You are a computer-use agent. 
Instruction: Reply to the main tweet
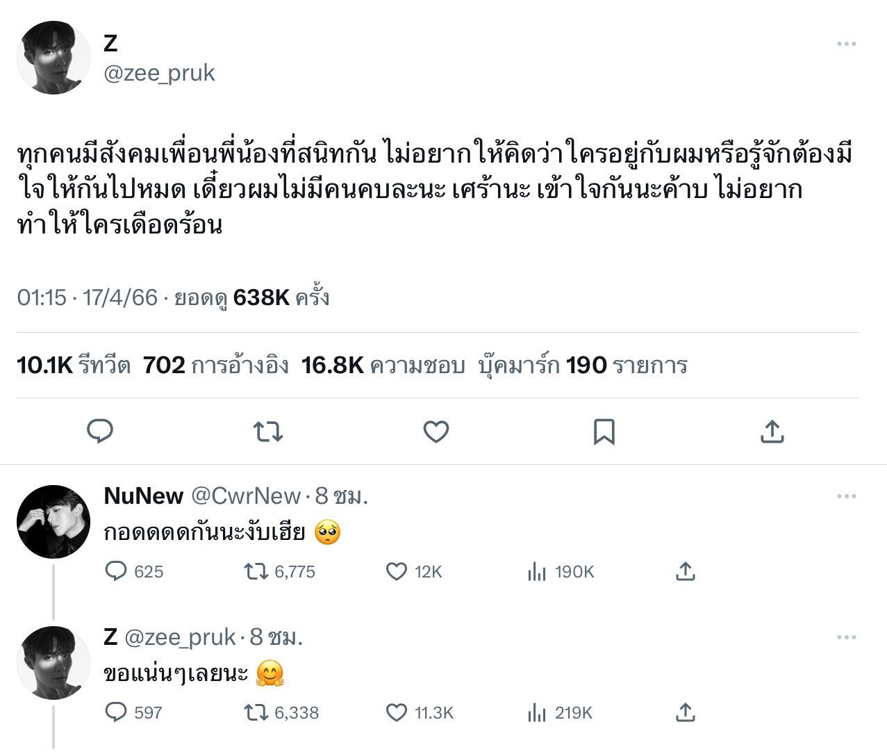[x=100, y=432]
